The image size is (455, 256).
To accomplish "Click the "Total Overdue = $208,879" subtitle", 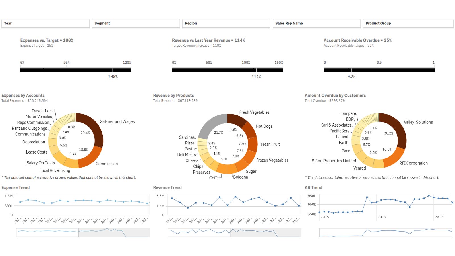I will click(x=325, y=101).
